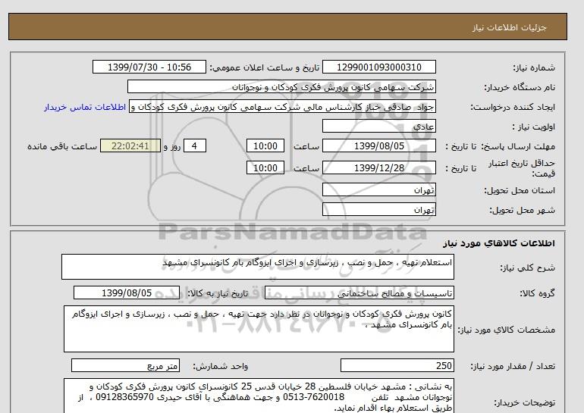This screenshot has width=584, height=413.
Task: Click the واحد شمارش label
Action: coord(221,367)
